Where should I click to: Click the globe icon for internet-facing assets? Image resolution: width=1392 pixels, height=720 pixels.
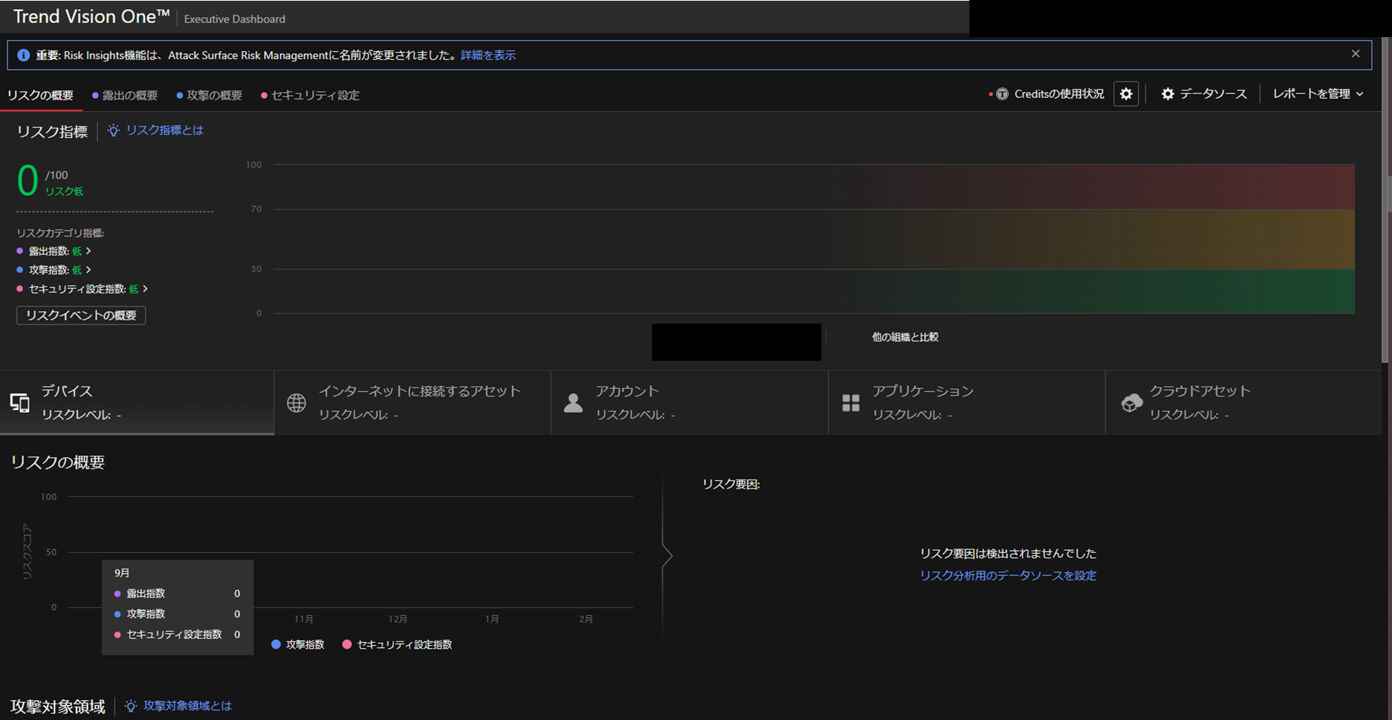296,403
